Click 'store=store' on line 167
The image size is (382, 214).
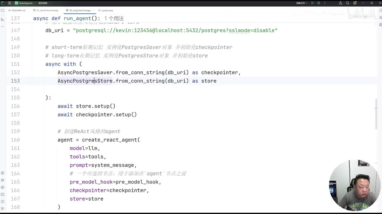point(87,199)
